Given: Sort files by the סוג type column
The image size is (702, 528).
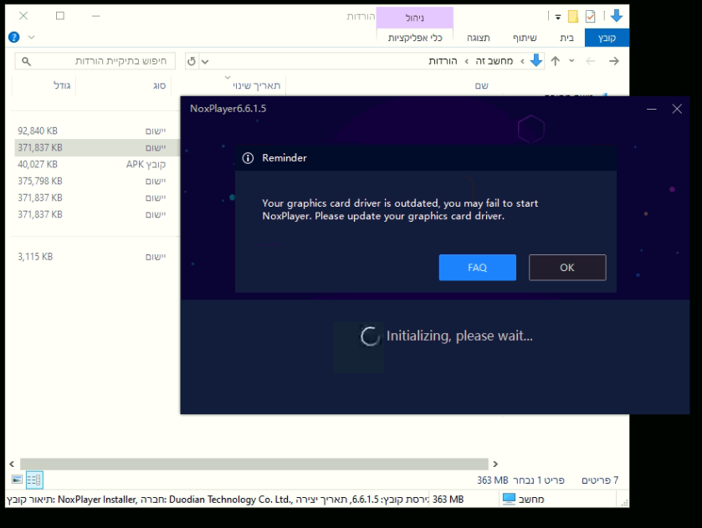Looking at the screenshot, I should pyautogui.click(x=124, y=85).
